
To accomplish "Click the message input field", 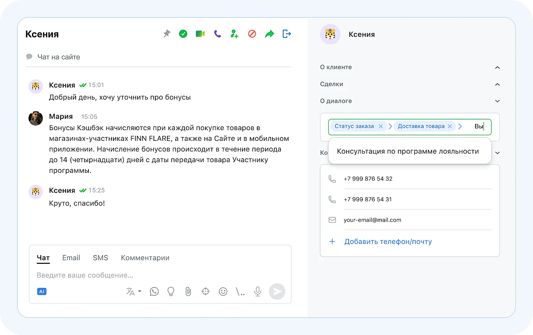I will click(107, 275).
